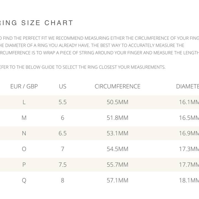Select the 57.1MM circumference value

pyautogui.click(x=117, y=180)
